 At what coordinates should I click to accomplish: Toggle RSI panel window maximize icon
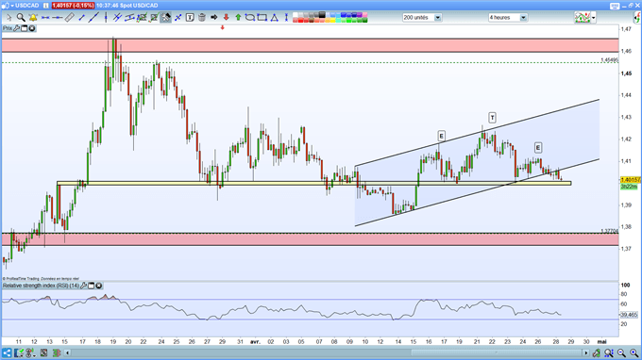[92, 286]
